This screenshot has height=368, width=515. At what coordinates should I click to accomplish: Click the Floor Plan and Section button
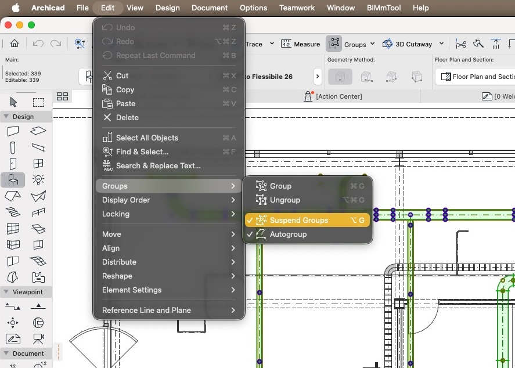tap(476, 77)
